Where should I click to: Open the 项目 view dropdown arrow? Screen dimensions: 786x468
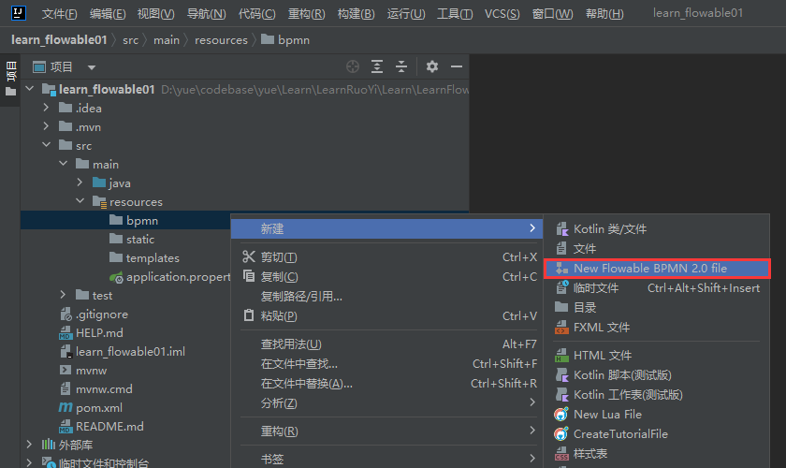click(92, 67)
